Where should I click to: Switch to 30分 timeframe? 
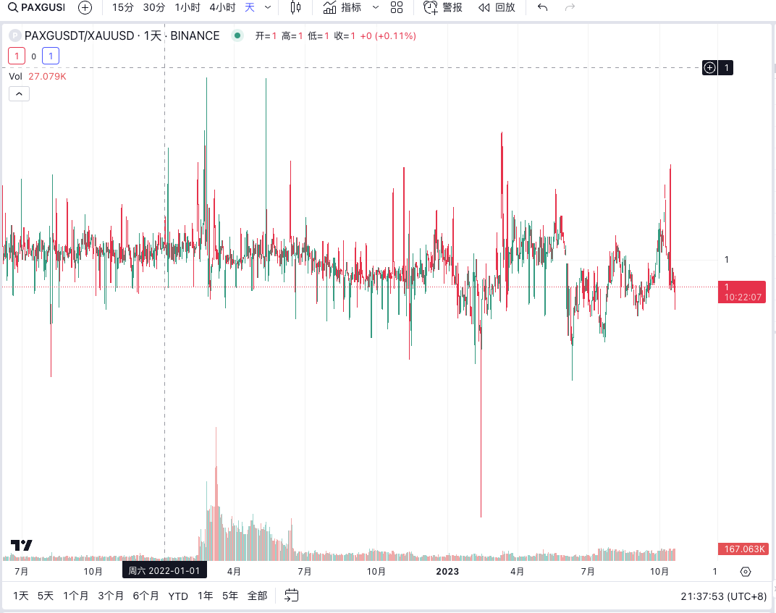tap(154, 7)
